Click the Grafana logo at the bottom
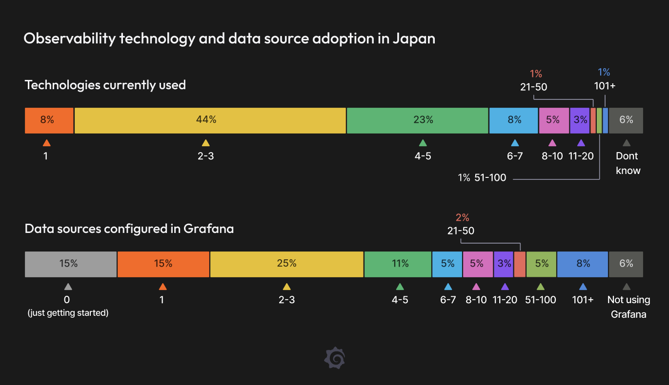 point(335,358)
